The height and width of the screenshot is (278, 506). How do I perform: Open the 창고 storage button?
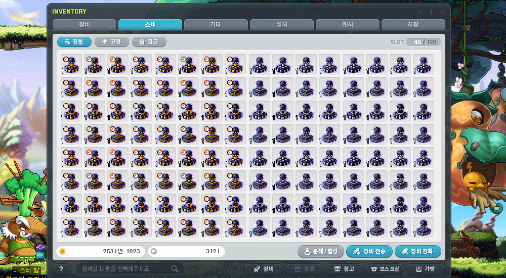pyautogui.click(x=345, y=268)
